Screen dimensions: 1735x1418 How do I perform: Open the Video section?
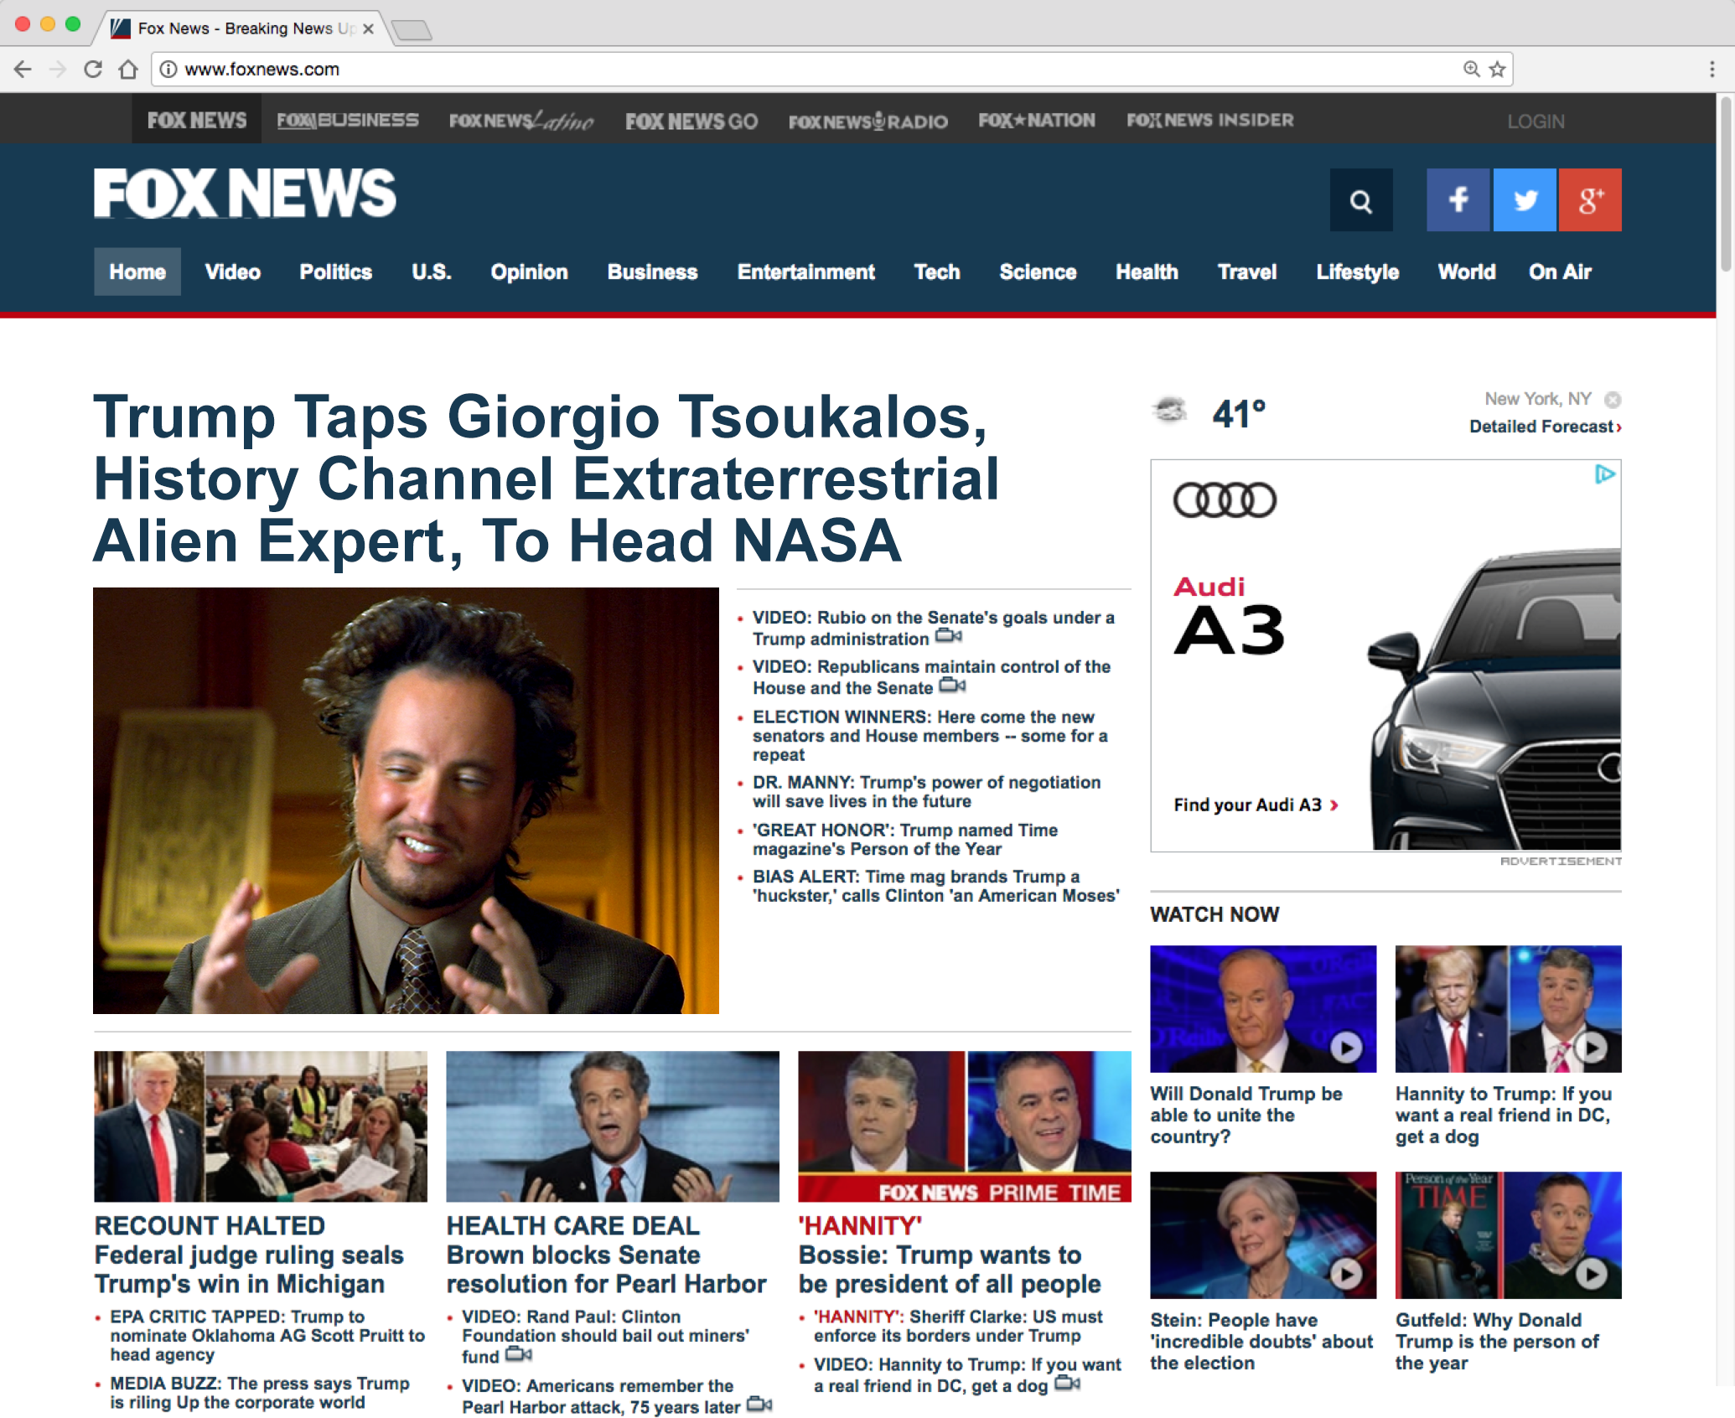(233, 272)
